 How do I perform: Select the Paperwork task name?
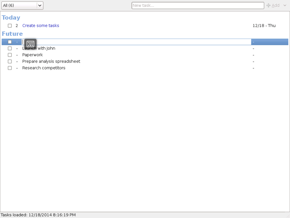33,55
